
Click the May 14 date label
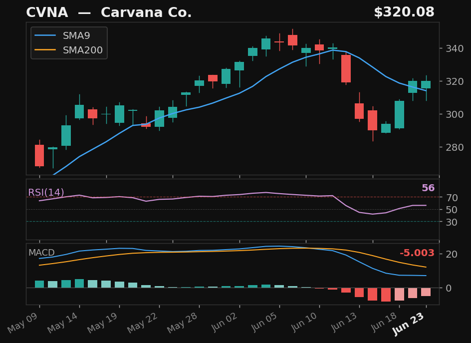pyautogui.click(x=63, y=323)
